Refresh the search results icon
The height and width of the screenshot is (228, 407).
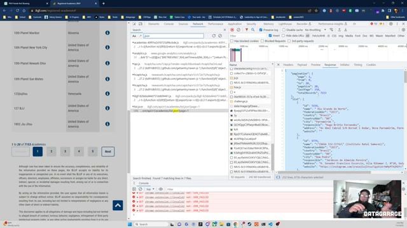[x=214, y=36]
